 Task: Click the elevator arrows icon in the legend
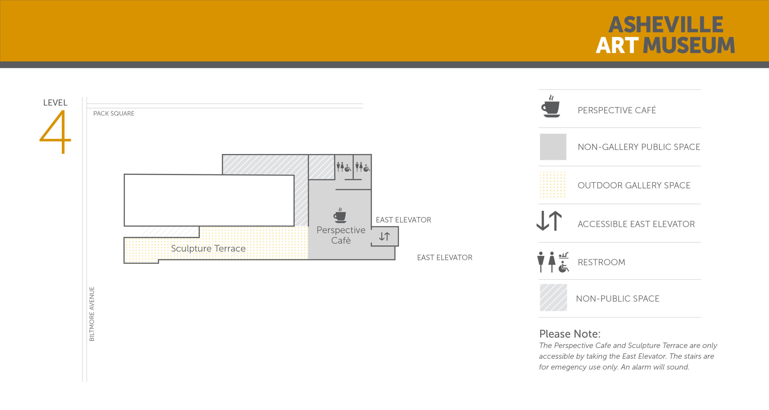pyautogui.click(x=549, y=221)
